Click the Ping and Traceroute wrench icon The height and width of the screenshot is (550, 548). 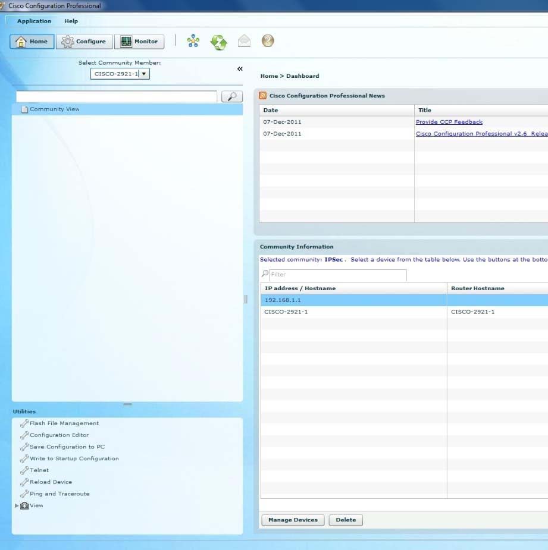click(x=24, y=494)
